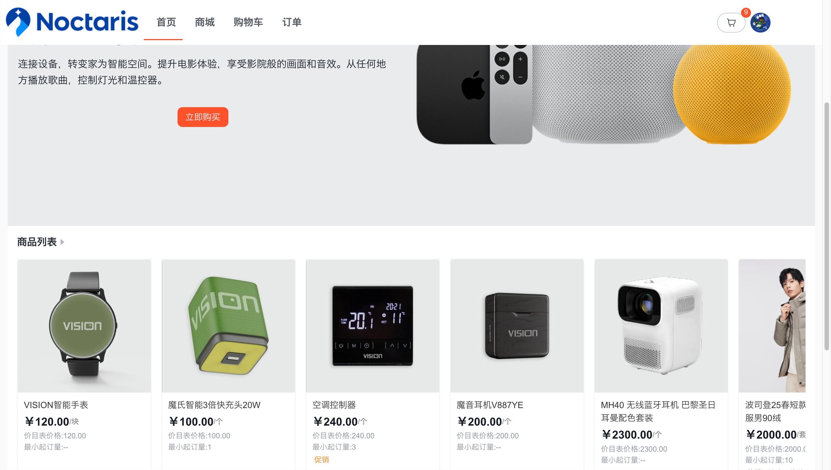Switch to the 订单 tab

click(292, 22)
